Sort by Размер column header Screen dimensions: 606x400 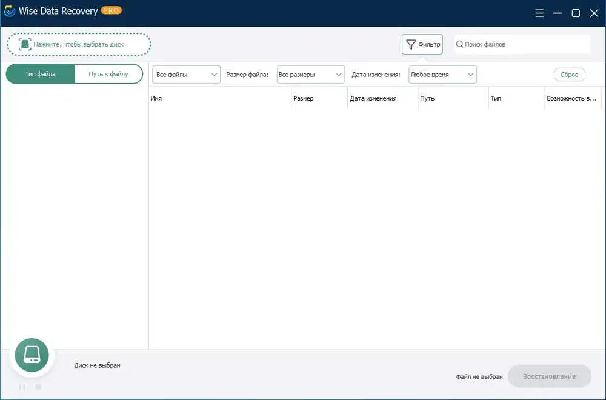319,98
